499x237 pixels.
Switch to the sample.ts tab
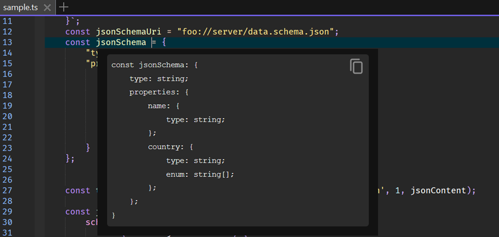click(x=20, y=8)
